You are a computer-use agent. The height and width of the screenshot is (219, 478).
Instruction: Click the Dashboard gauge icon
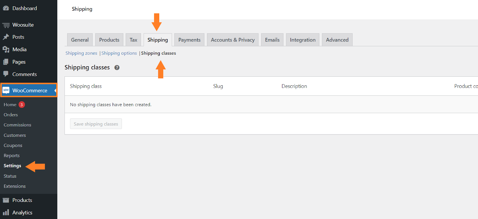[6, 8]
